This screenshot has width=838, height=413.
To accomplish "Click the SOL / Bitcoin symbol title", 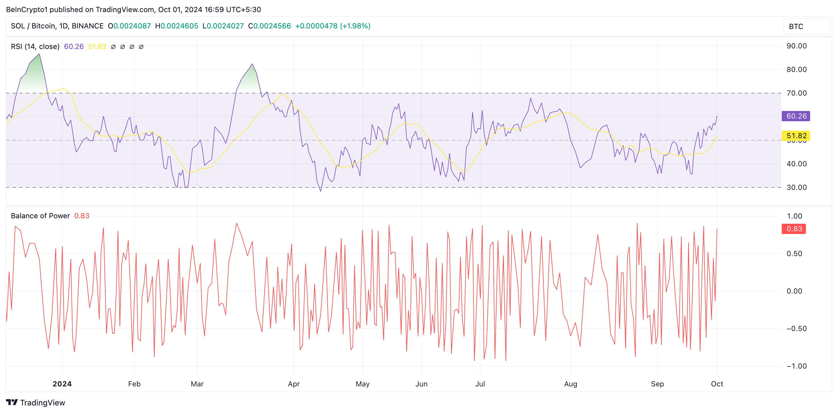I will (57, 26).
